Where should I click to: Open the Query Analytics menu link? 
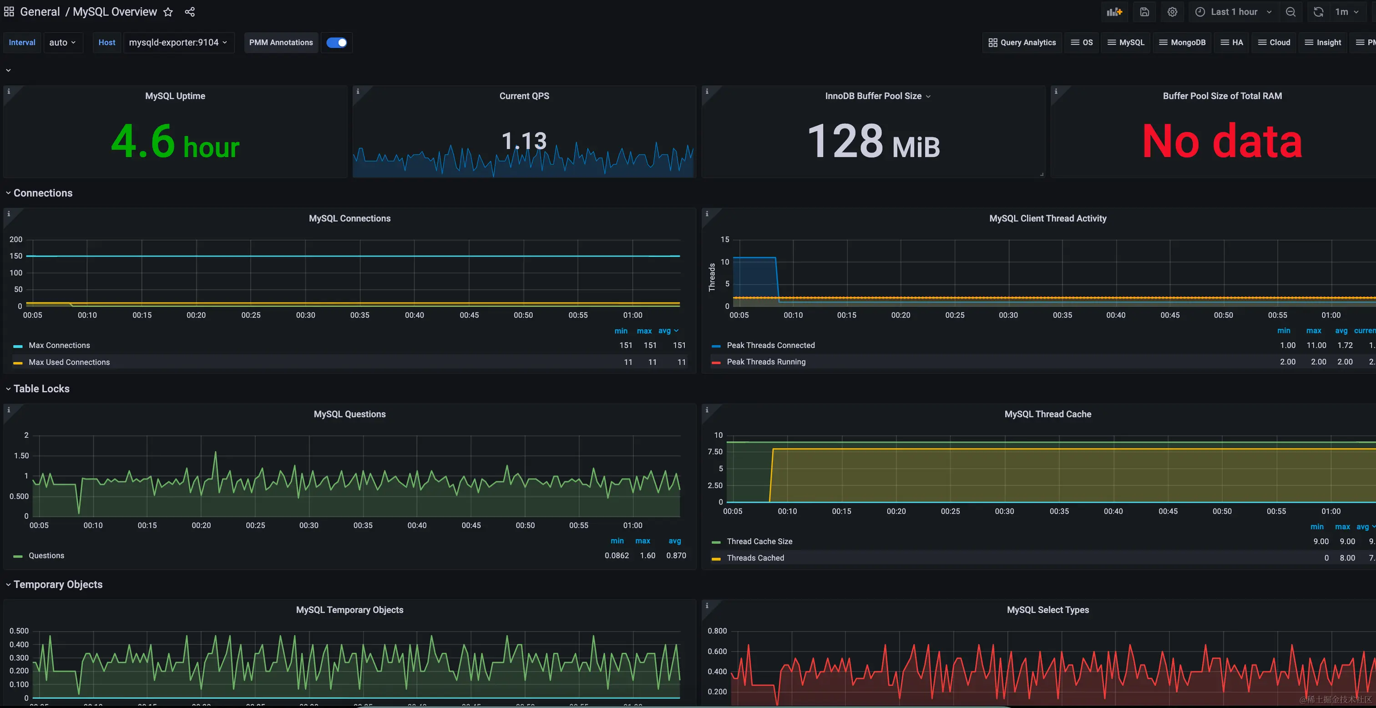1022,43
